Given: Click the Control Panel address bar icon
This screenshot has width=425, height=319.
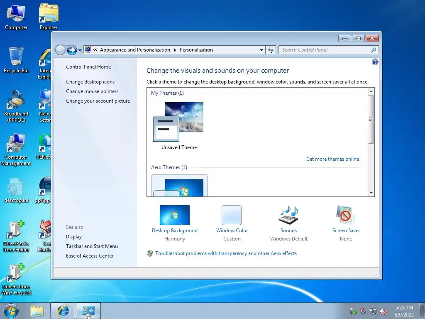Looking at the screenshot, I should pos(88,50).
